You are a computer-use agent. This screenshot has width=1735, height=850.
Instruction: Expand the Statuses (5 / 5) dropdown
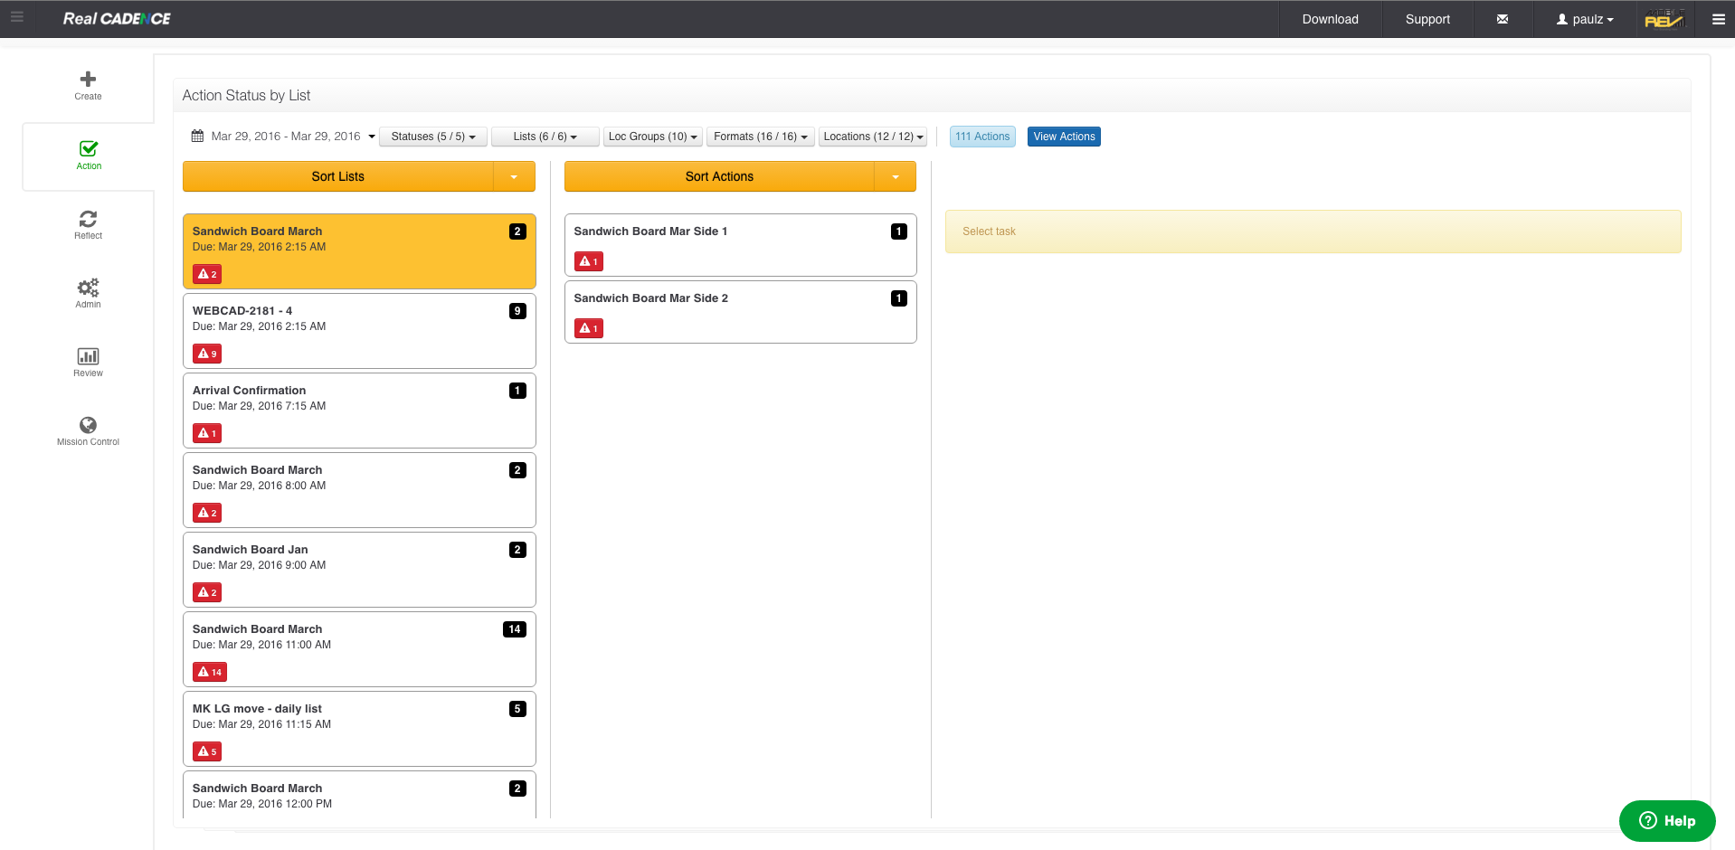point(432,137)
